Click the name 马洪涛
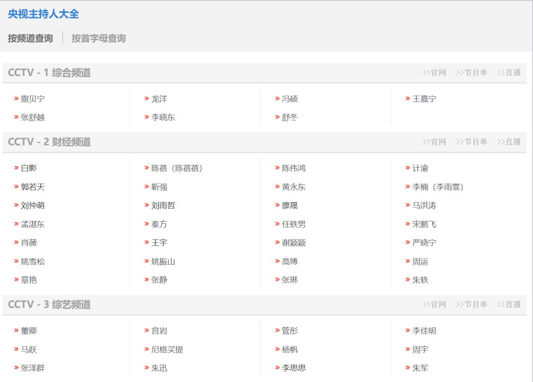The width and height of the screenshot is (533, 382). (x=424, y=206)
